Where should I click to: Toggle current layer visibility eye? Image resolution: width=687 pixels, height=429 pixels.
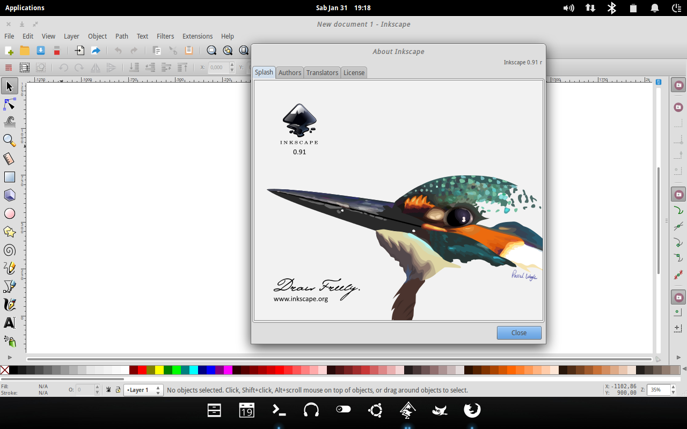(108, 390)
